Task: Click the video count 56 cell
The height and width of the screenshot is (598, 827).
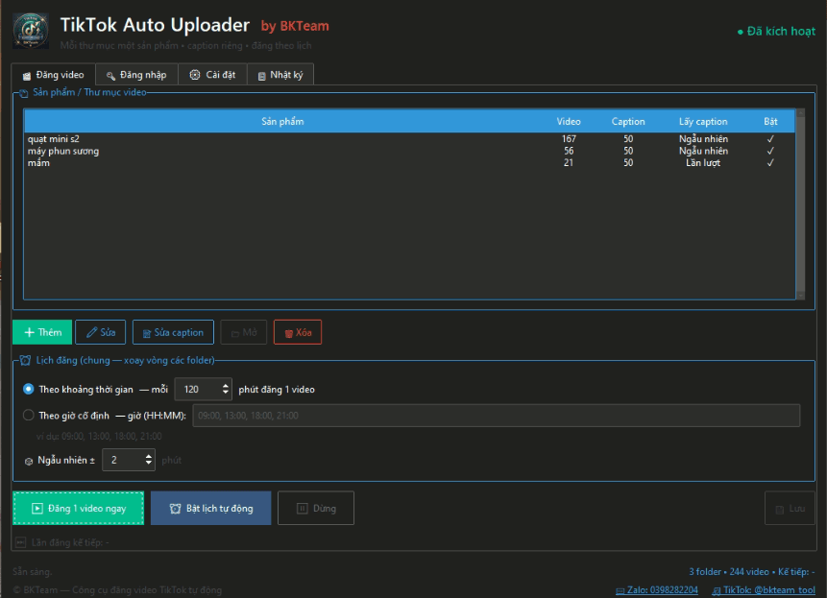Action: pos(569,152)
